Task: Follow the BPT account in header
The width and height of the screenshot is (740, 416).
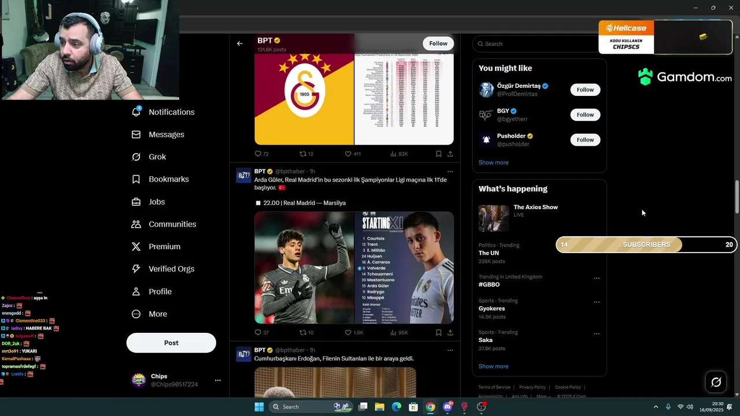Action: coord(438,43)
